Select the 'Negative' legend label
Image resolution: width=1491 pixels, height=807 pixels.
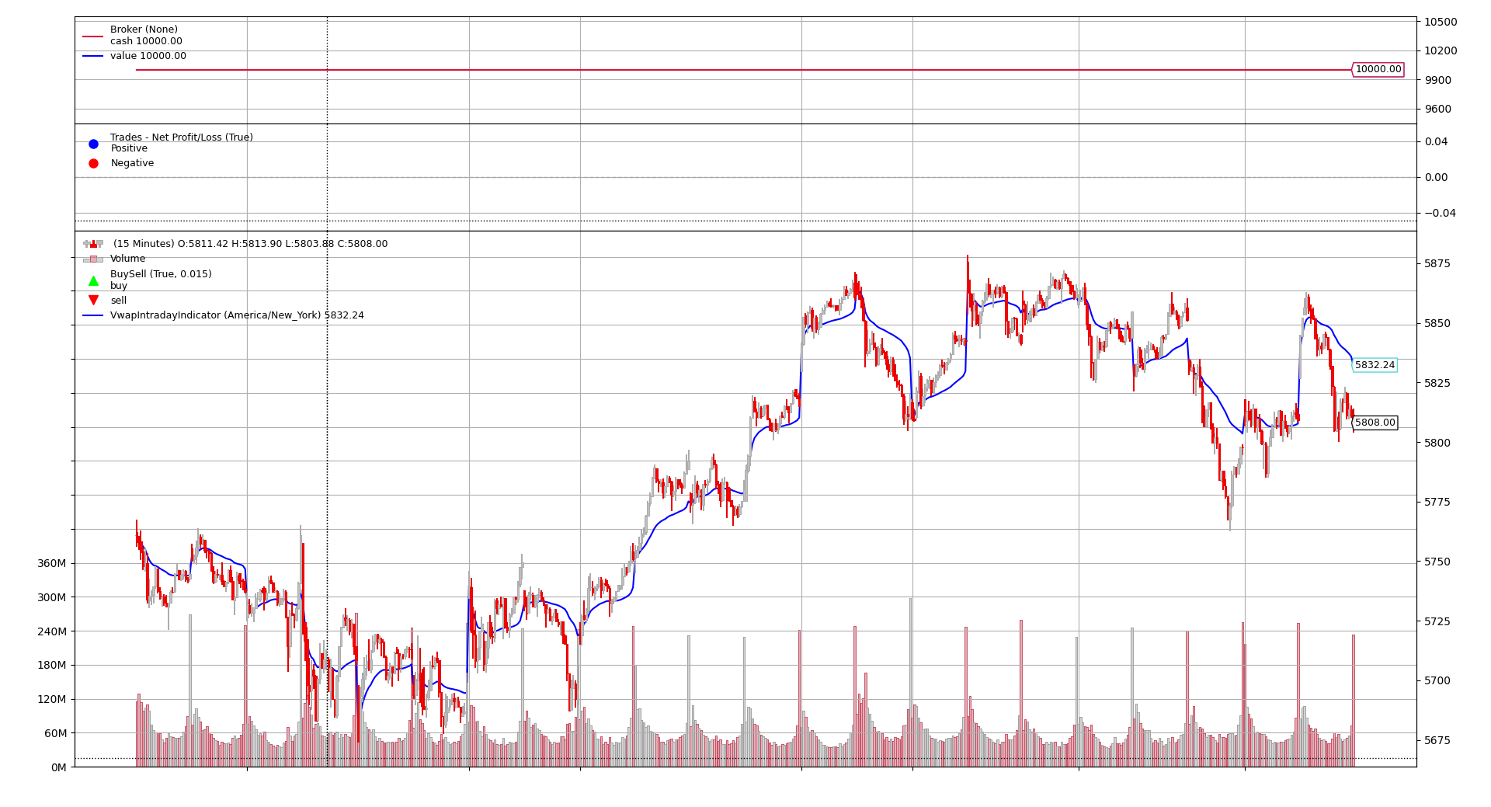click(132, 163)
